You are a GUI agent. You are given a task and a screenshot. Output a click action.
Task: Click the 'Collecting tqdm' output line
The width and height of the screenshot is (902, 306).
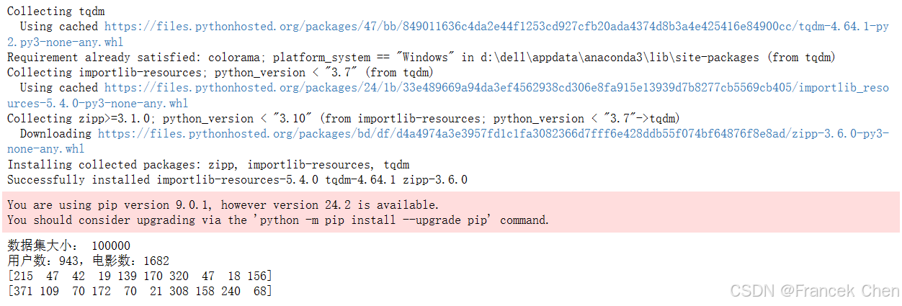(50, 12)
